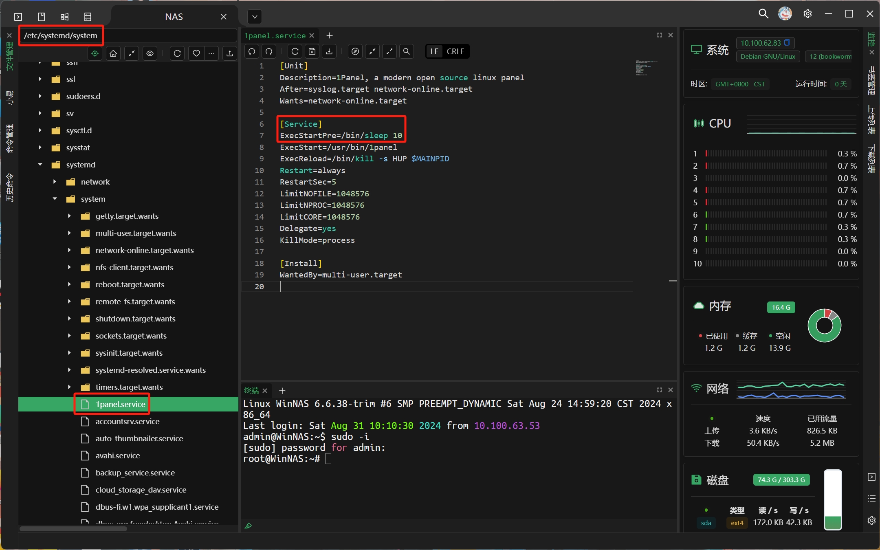Select the 终端 terminal tab
880x550 pixels.
[251, 390]
